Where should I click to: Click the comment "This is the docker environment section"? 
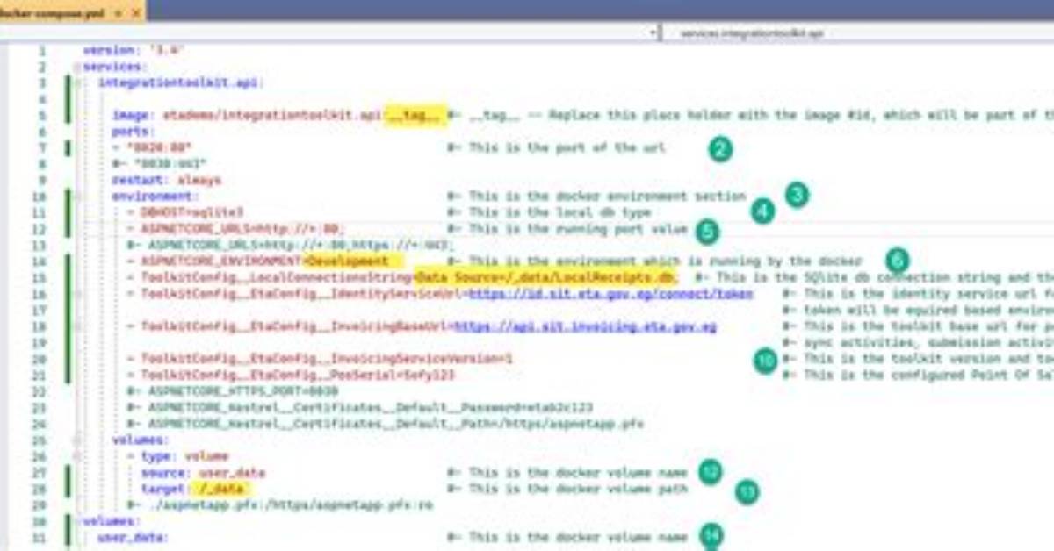(596, 197)
